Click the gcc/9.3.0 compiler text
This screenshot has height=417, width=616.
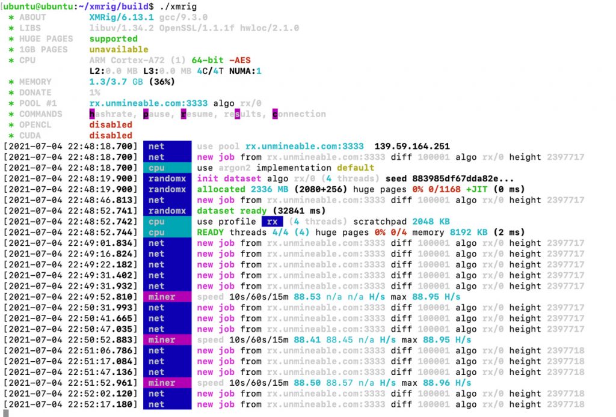[x=183, y=17]
